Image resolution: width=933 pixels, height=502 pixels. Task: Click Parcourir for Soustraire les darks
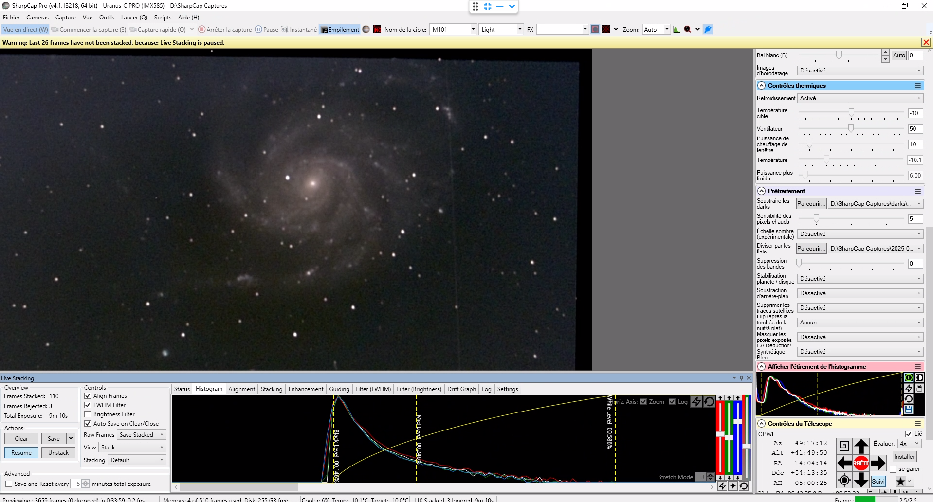pyautogui.click(x=811, y=204)
